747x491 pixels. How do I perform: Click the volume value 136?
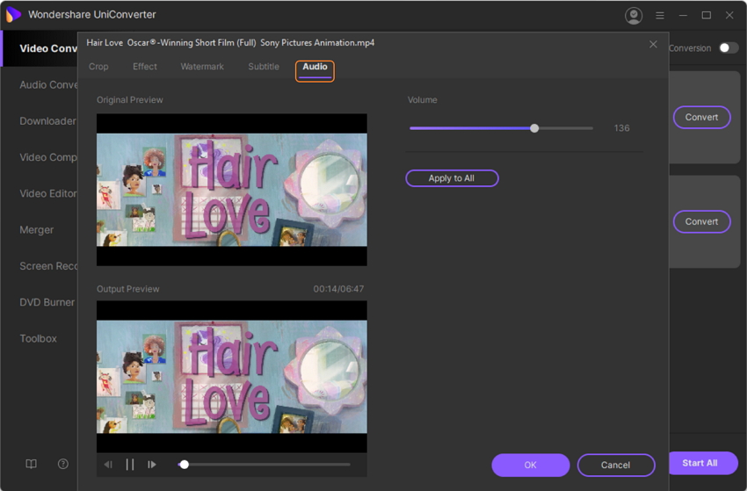tap(621, 128)
